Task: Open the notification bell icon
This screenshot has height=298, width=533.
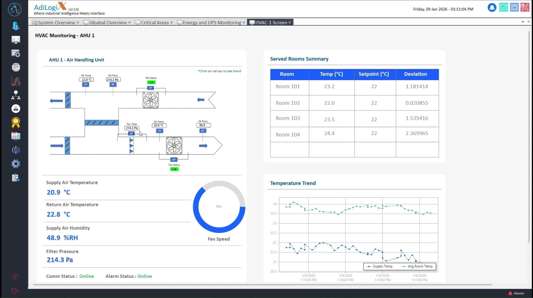Action: click(492, 8)
